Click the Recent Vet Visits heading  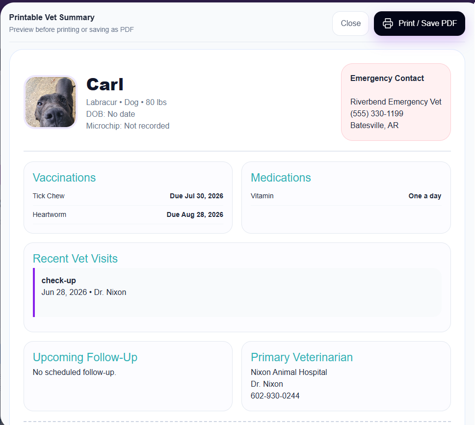point(75,259)
